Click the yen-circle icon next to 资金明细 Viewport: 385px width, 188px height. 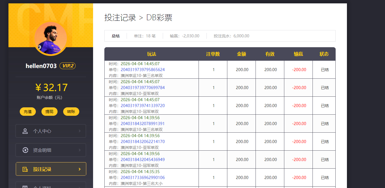[25, 150]
